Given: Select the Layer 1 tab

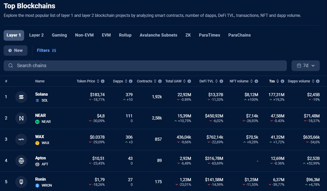Looking at the screenshot, I should [14, 35].
